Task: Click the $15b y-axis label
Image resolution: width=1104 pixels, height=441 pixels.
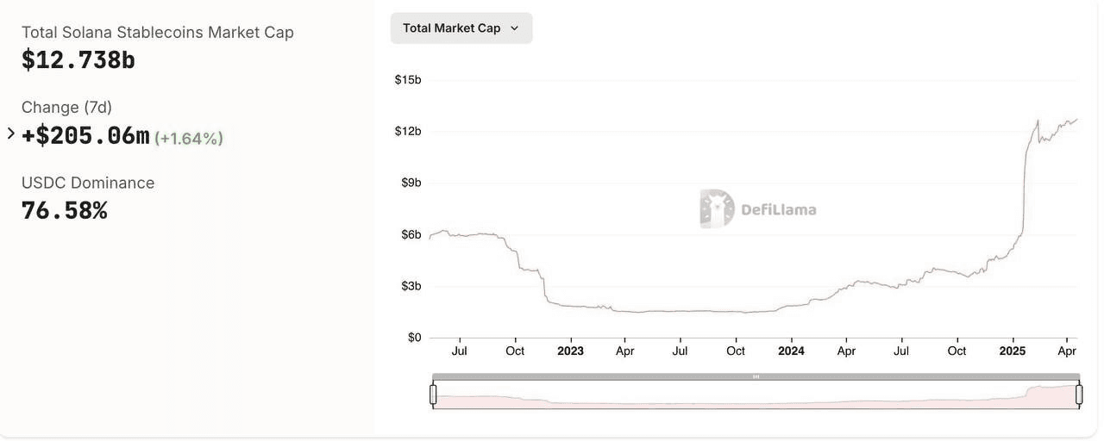Action: 407,80
